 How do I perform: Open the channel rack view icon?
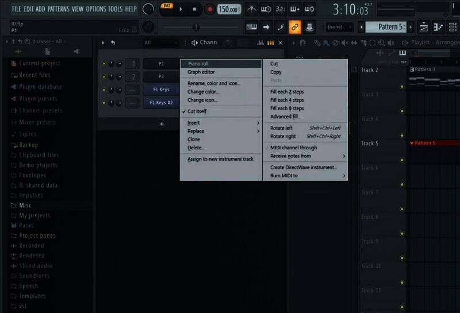coord(453,27)
